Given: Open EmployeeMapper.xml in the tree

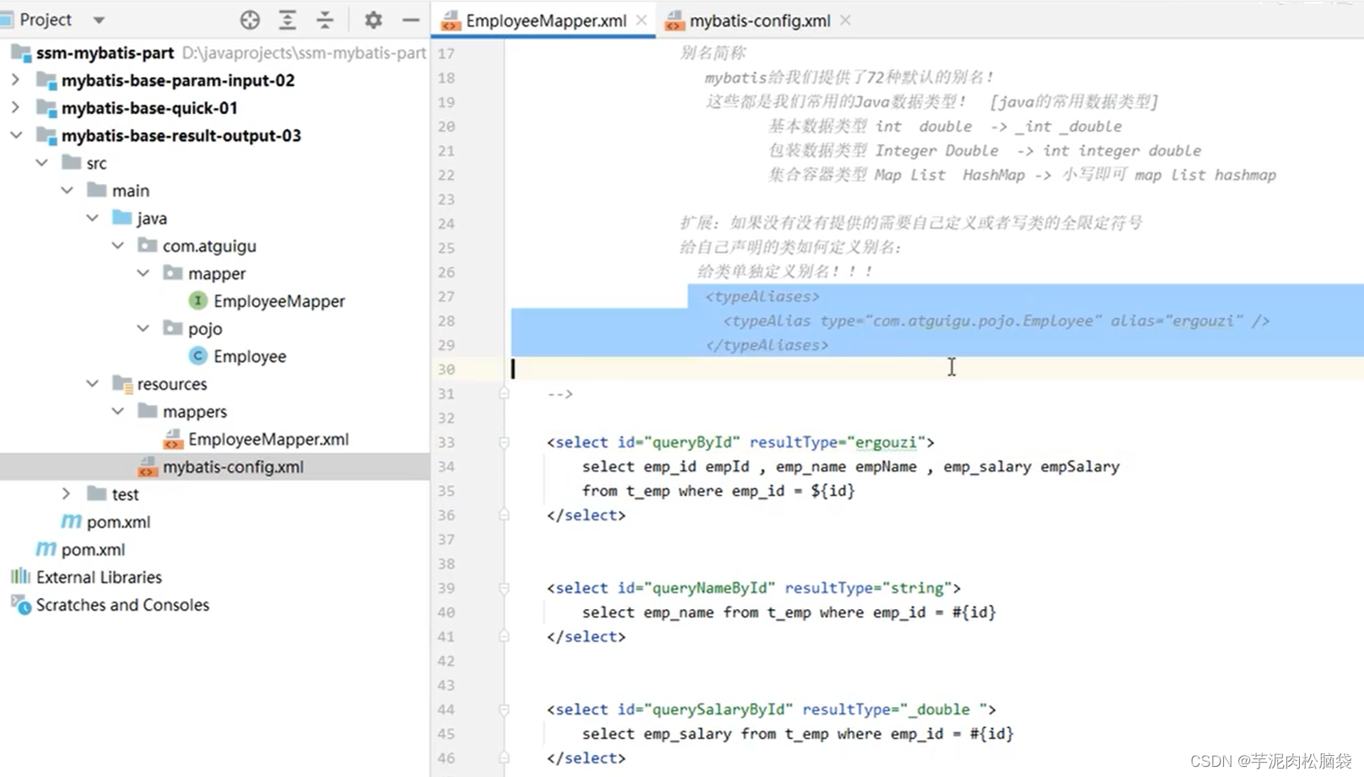Looking at the screenshot, I should (268, 440).
